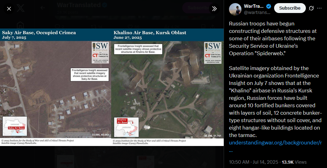Click the ISW logo on the Khalino image

(213, 53)
